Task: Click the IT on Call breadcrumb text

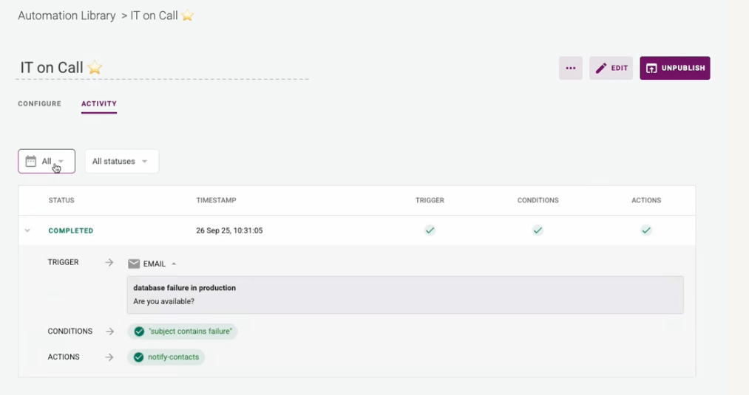Action: pyautogui.click(x=154, y=16)
